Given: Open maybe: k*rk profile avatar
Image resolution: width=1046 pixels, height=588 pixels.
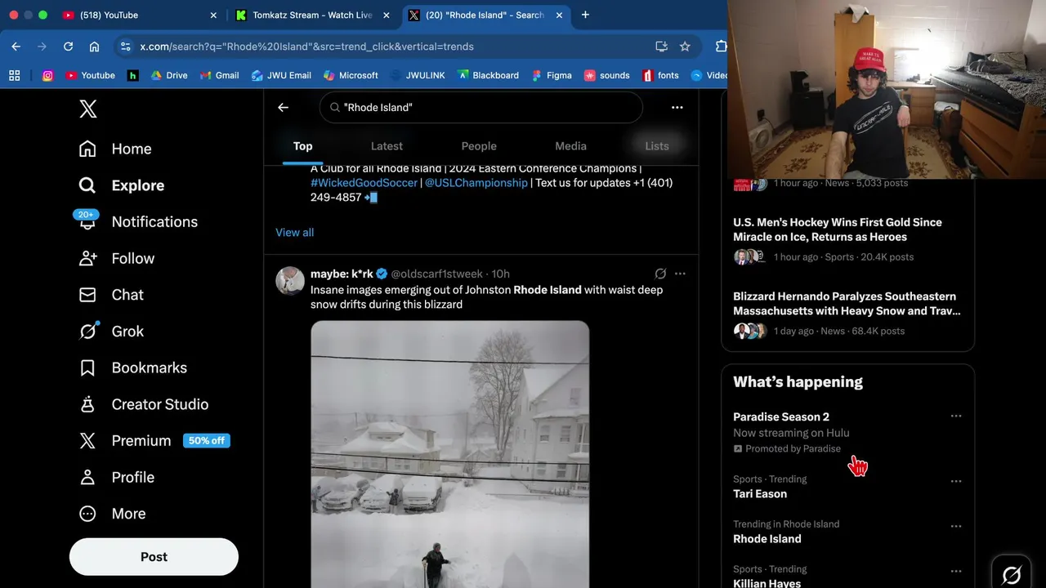Looking at the screenshot, I should 290,280.
